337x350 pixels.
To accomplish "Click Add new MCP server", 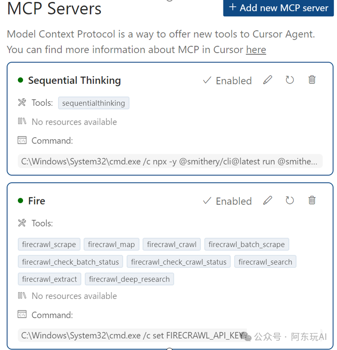I will pyautogui.click(x=278, y=8).
